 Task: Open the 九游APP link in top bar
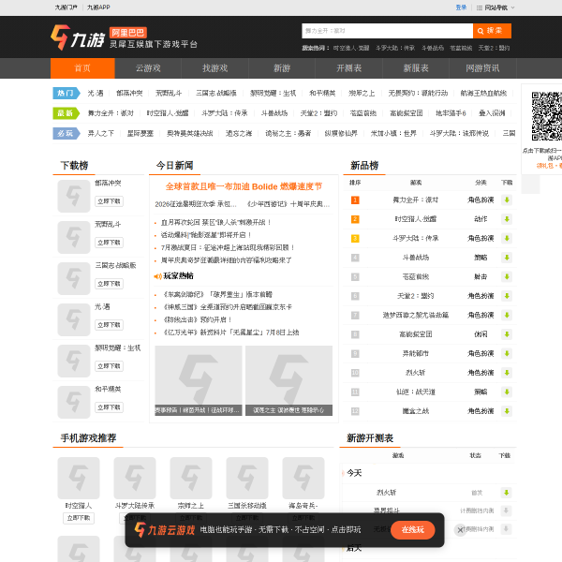(x=98, y=7)
